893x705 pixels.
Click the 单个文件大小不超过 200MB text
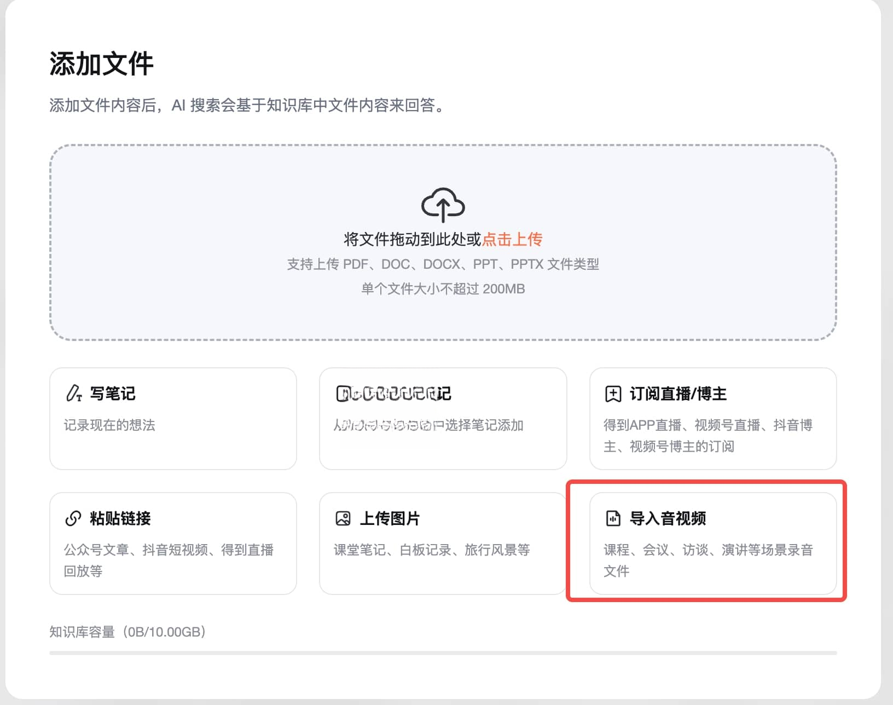coord(443,288)
